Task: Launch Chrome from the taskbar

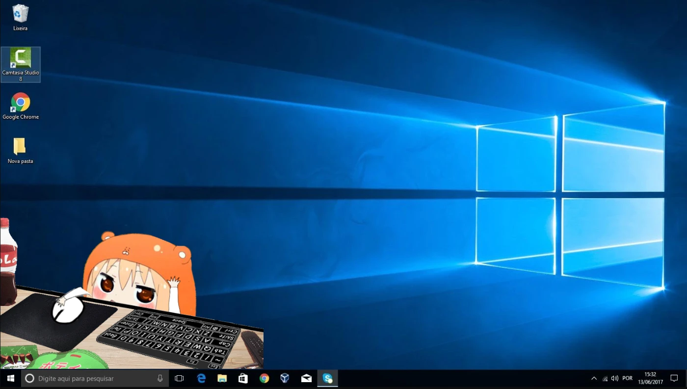Action: coord(264,378)
